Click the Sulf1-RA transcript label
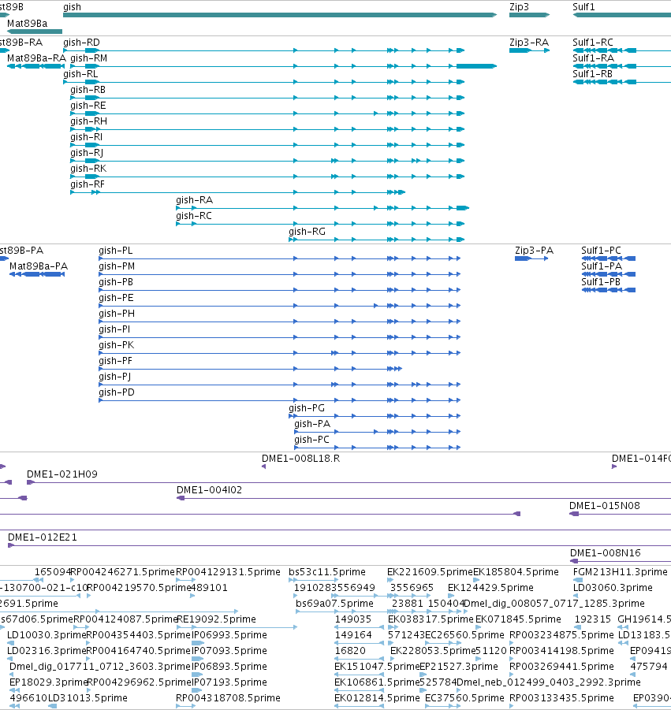Viewport: 671px width, 710px height. (593, 58)
